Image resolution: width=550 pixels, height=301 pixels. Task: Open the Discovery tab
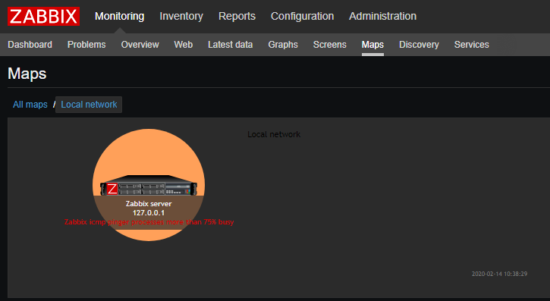click(419, 45)
